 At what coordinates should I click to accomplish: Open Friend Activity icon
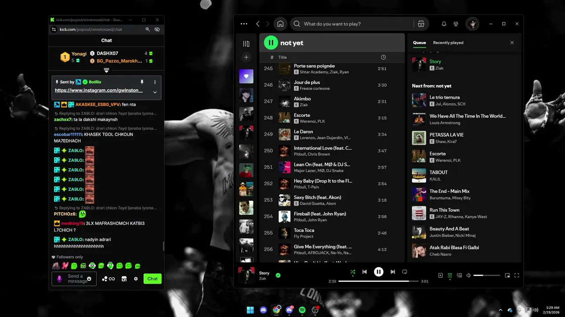[x=456, y=24]
